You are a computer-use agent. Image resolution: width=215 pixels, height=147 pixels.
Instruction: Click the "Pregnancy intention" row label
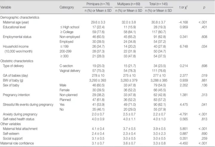click(16, 95)
